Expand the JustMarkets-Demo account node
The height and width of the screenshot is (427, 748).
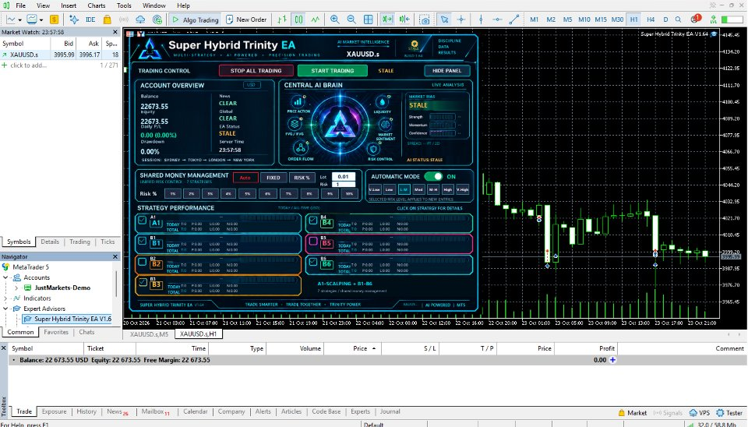pyautogui.click(x=16, y=288)
